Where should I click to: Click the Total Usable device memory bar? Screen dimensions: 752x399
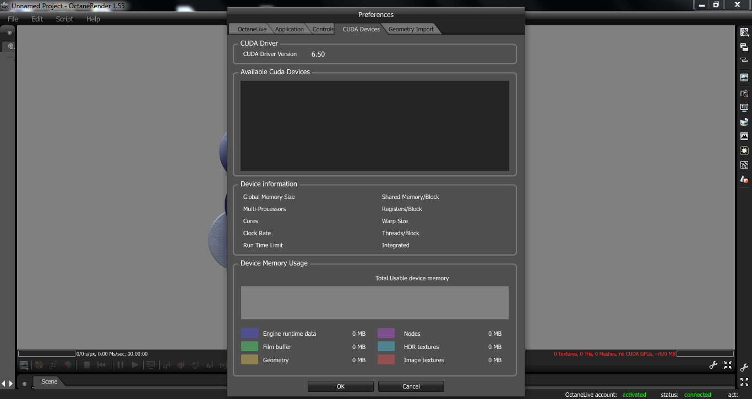pyautogui.click(x=375, y=302)
